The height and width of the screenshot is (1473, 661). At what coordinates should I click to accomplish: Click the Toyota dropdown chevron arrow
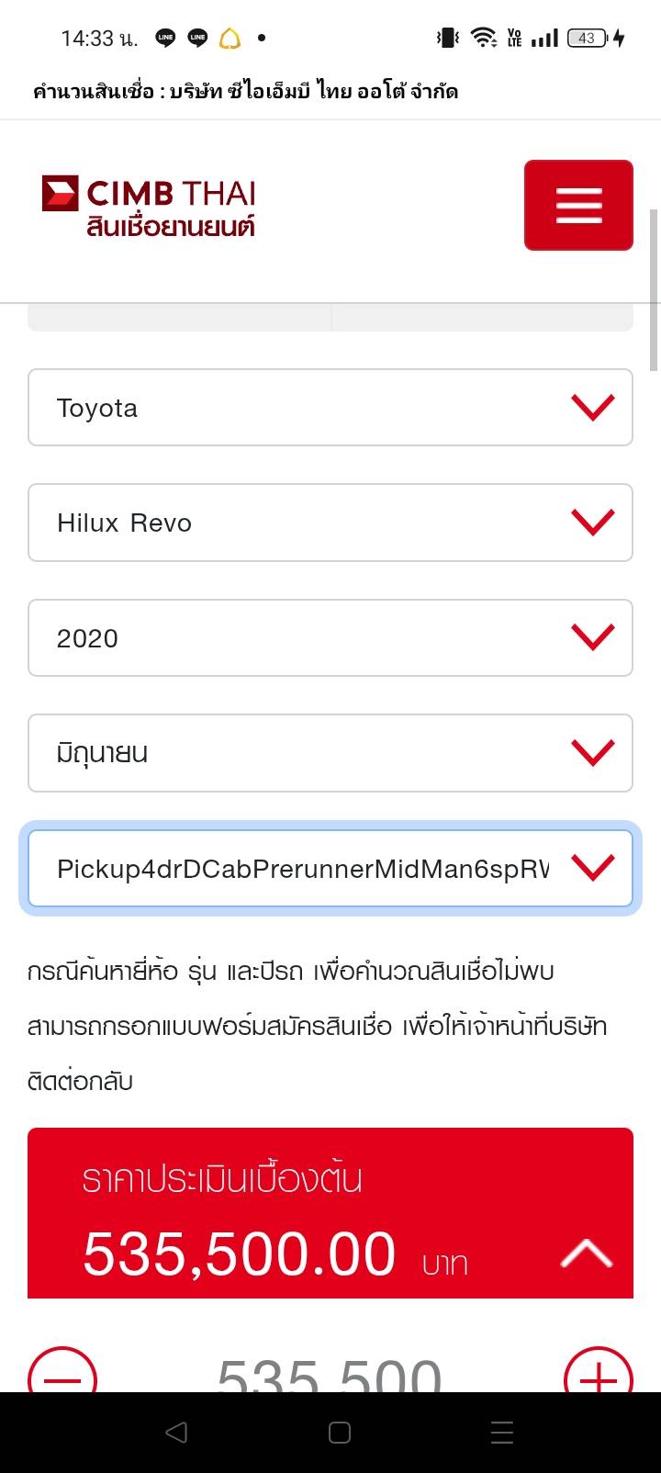point(593,407)
